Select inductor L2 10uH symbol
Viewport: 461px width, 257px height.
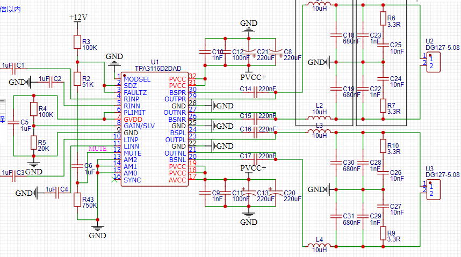(x=319, y=118)
